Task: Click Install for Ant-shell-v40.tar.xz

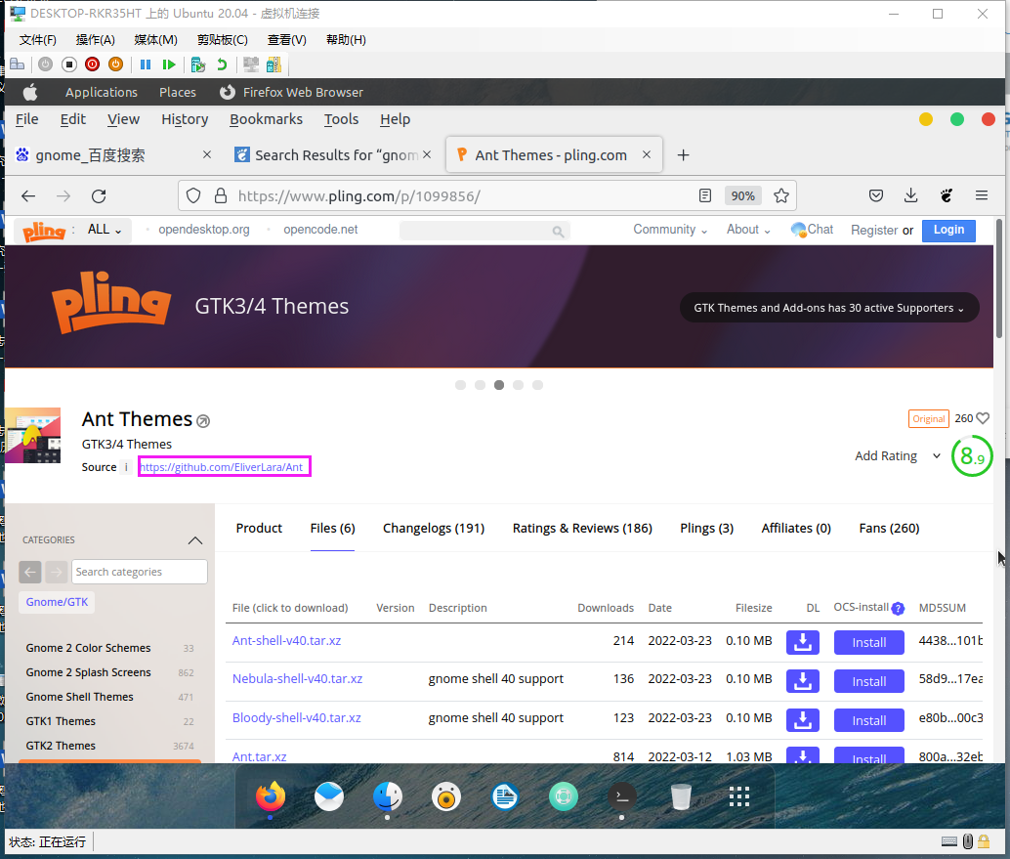Action: point(869,642)
